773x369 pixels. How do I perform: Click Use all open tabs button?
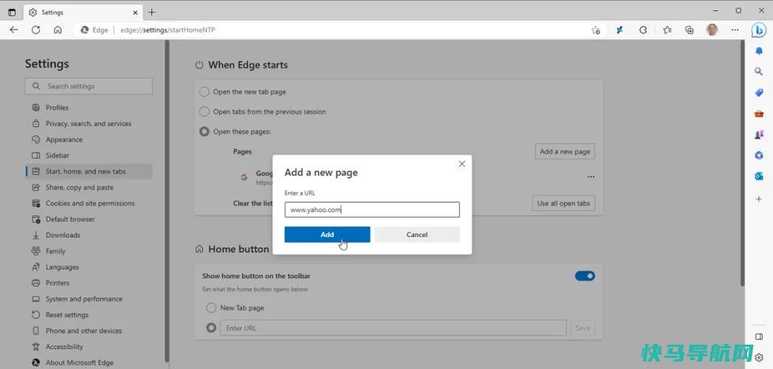(563, 203)
